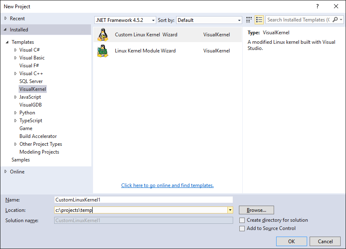Switch to small icons grid view
The height and width of the screenshot is (249, 346).
249,20
